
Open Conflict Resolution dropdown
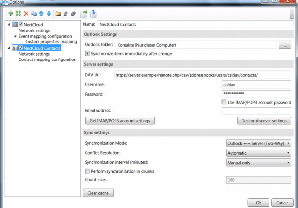pos(259,153)
